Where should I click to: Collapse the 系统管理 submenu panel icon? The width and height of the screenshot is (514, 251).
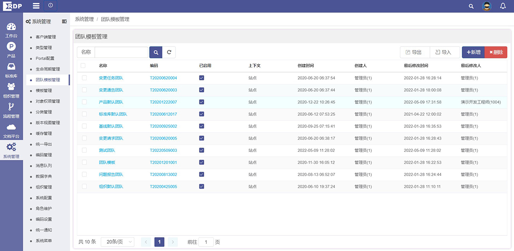point(64,21)
